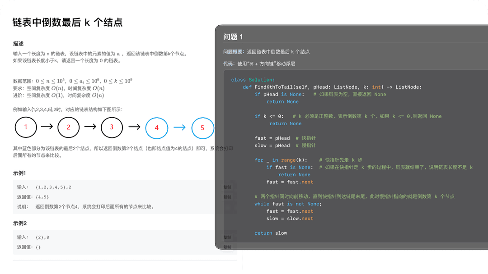488x274 pixels.
Task: Copy the 示例1 返回值 value
Action: click(x=227, y=197)
